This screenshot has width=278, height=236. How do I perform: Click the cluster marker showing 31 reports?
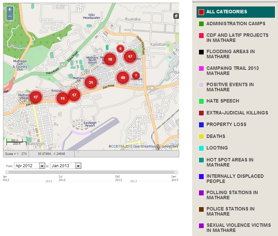(x=91, y=82)
